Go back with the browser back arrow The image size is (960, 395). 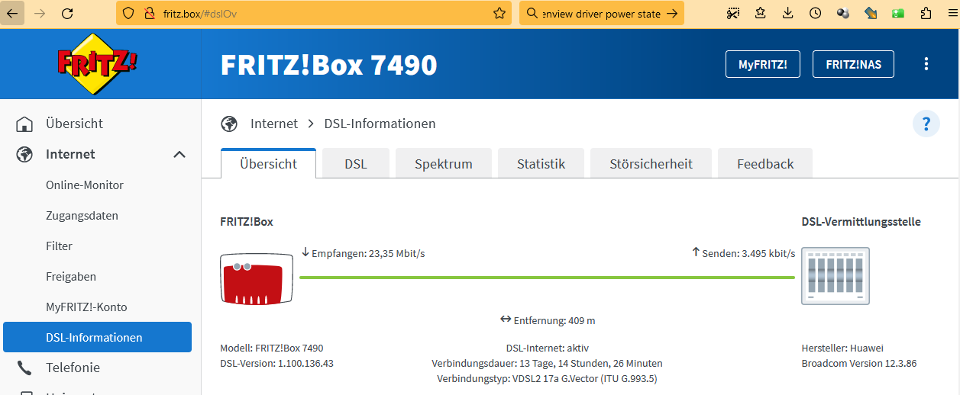tap(12, 13)
